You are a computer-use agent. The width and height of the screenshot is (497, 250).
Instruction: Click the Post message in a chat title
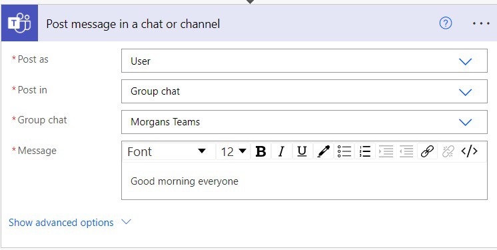point(133,24)
